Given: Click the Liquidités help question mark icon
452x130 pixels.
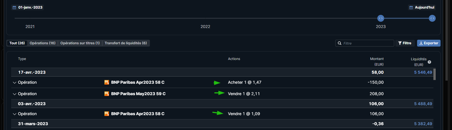Looking at the screenshot, I should (x=429, y=62).
